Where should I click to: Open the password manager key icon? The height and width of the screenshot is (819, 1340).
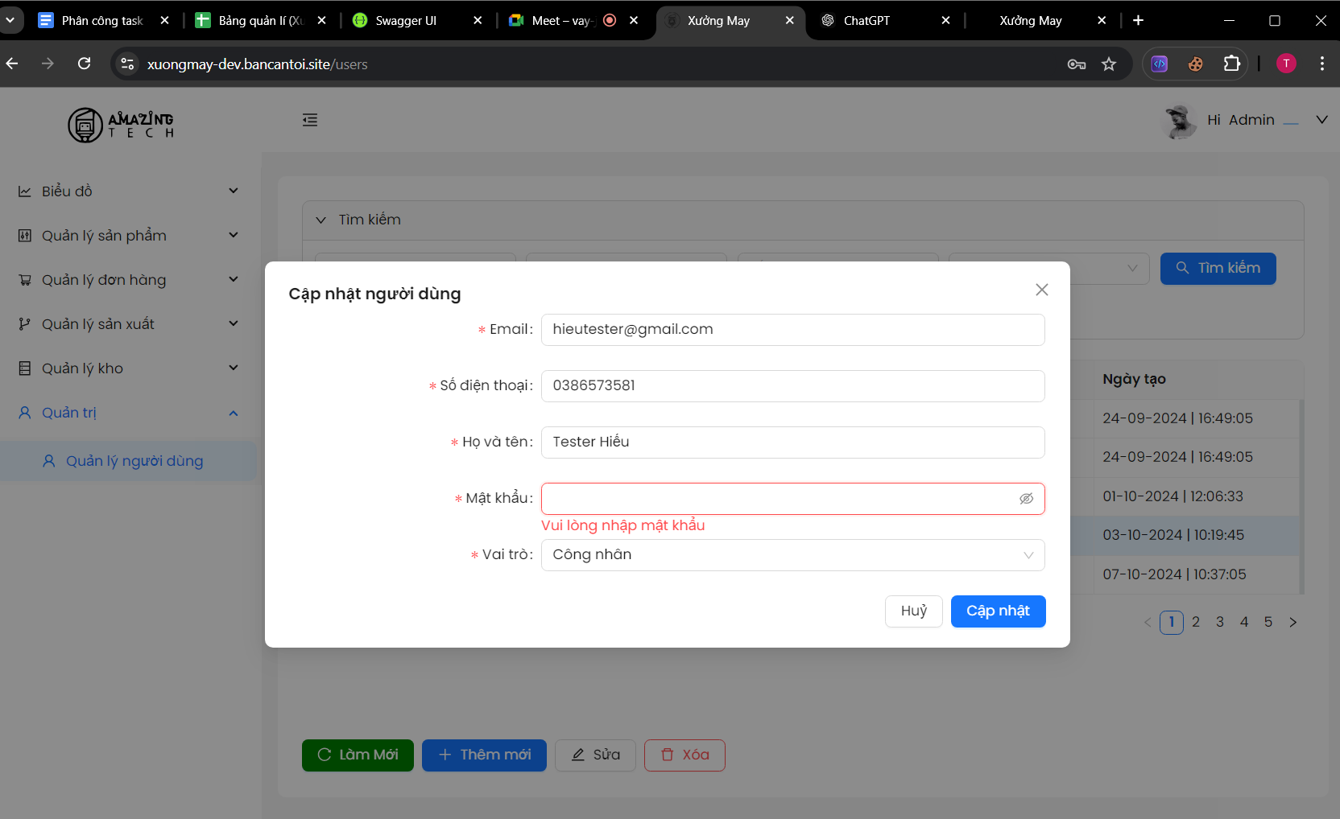(1077, 64)
